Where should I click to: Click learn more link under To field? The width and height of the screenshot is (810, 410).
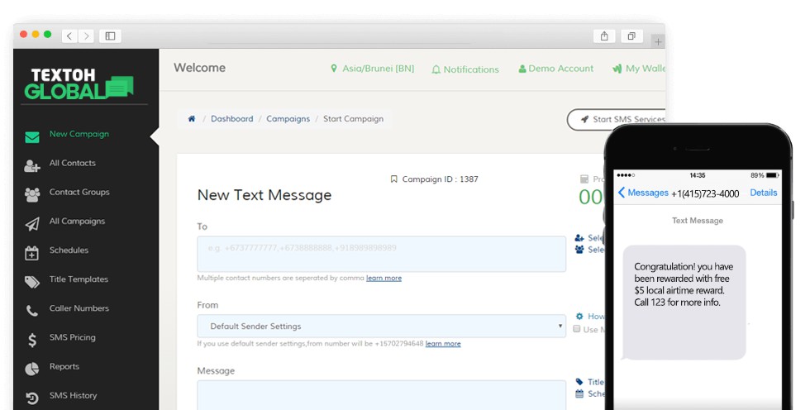tap(384, 279)
